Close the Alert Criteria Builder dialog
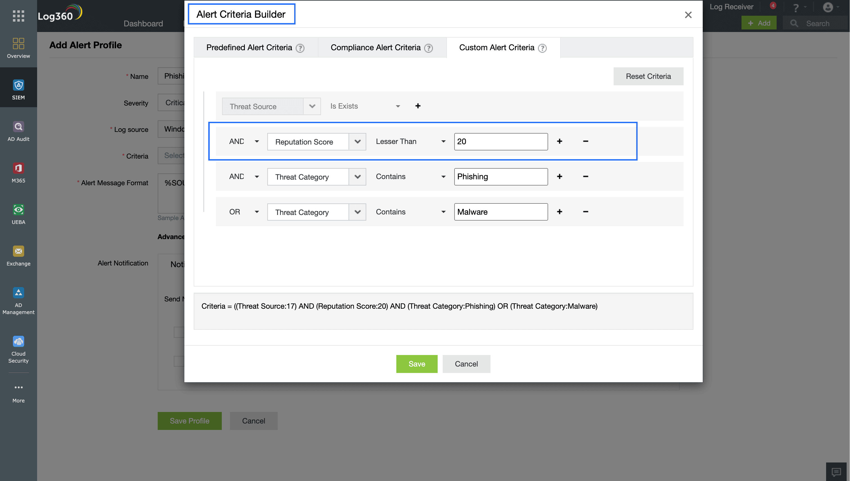 point(688,15)
